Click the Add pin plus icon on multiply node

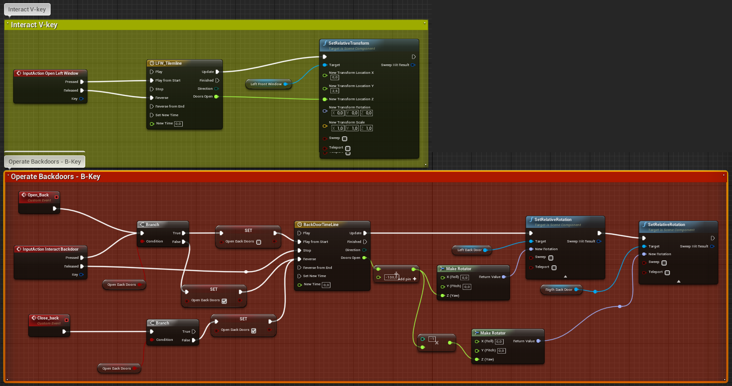coord(415,279)
